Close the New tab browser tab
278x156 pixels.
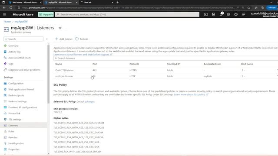point(113,2)
